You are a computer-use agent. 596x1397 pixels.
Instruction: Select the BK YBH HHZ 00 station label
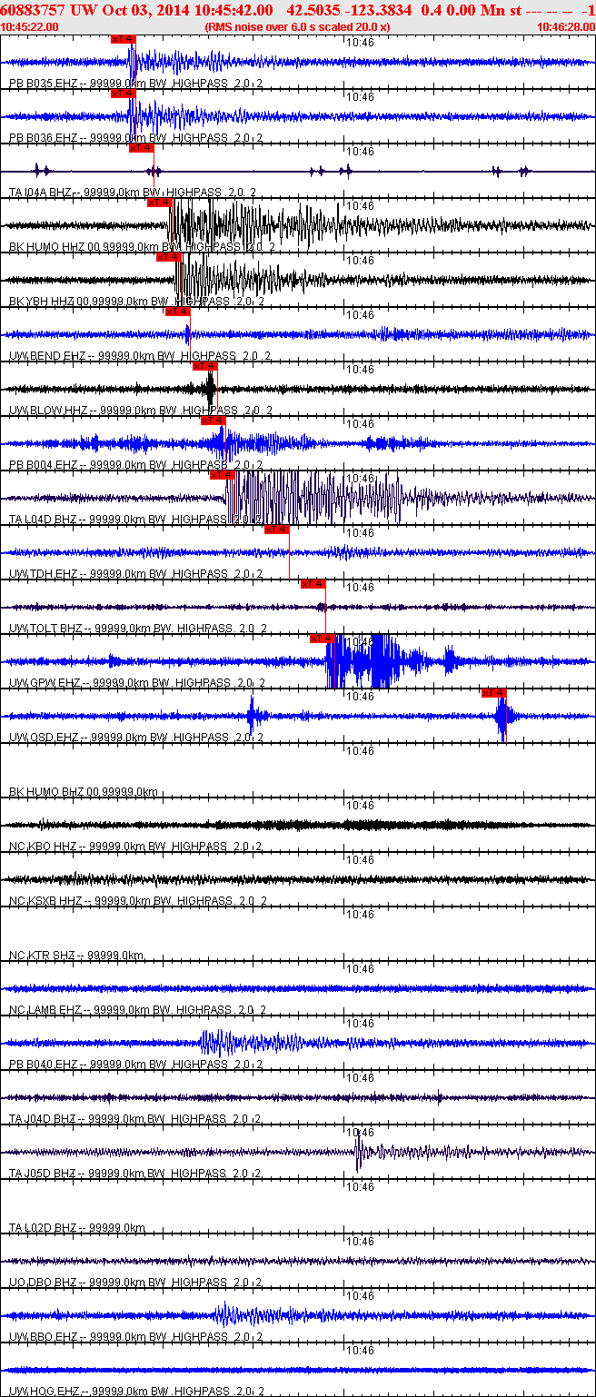[x=135, y=302]
